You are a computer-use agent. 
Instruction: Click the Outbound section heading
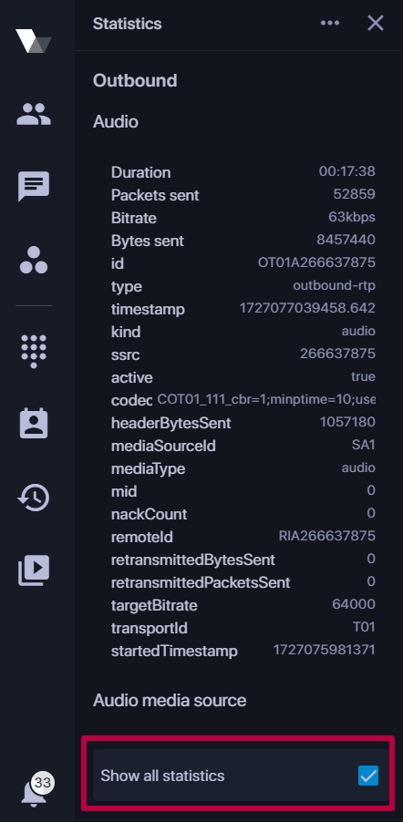point(135,81)
